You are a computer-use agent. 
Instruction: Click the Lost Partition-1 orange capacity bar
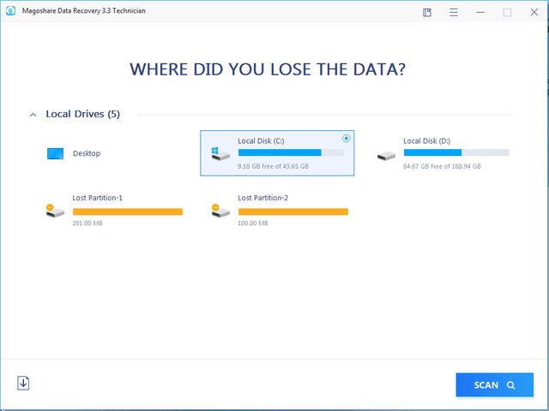pos(127,211)
